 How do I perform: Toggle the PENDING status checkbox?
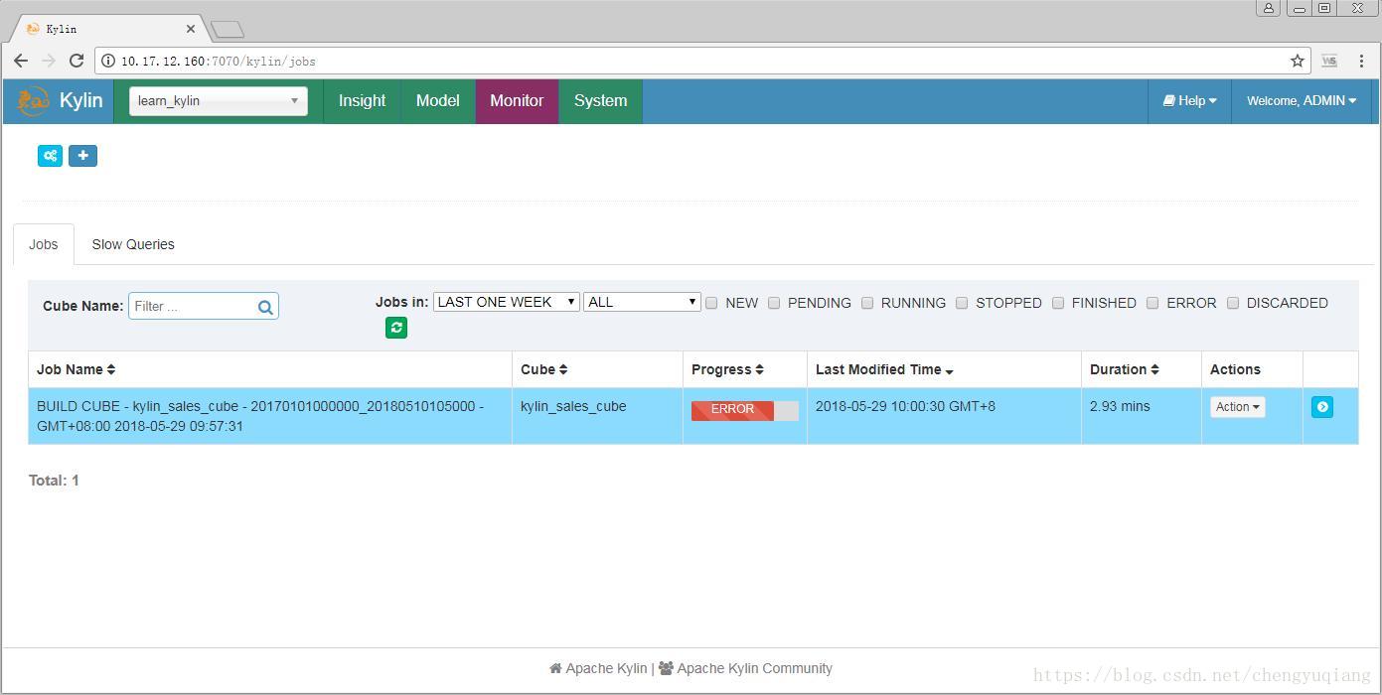point(774,303)
